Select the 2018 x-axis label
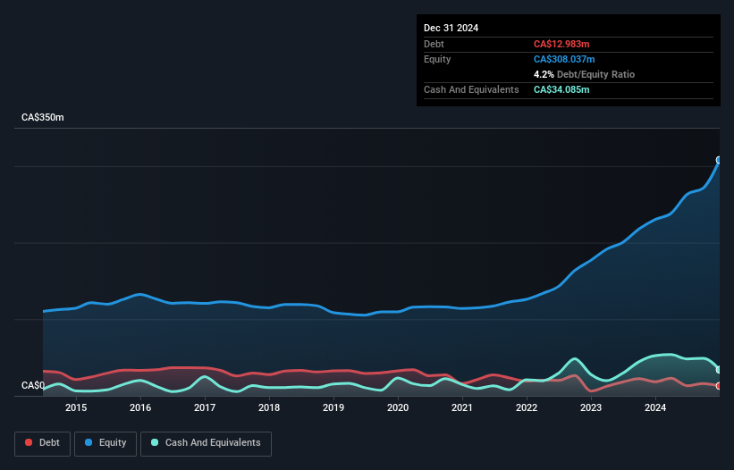734x470 pixels. 269,407
